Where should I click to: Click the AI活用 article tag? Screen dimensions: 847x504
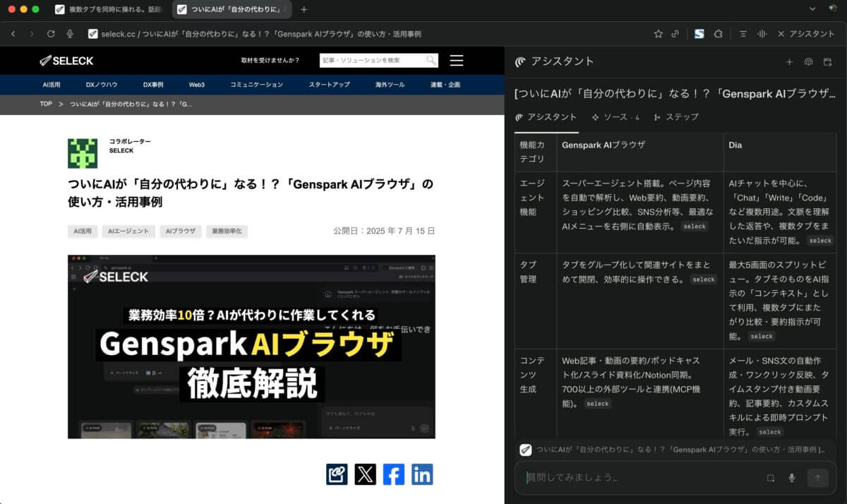[x=81, y=232]
